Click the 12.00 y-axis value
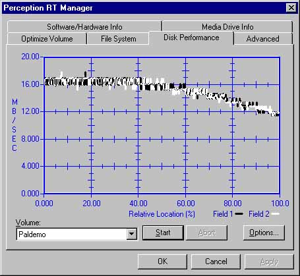The image size is (300, 276). pyautogui.click(x=30, y=111)
